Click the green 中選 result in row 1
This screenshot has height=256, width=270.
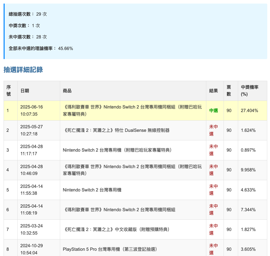pos(213,110)
